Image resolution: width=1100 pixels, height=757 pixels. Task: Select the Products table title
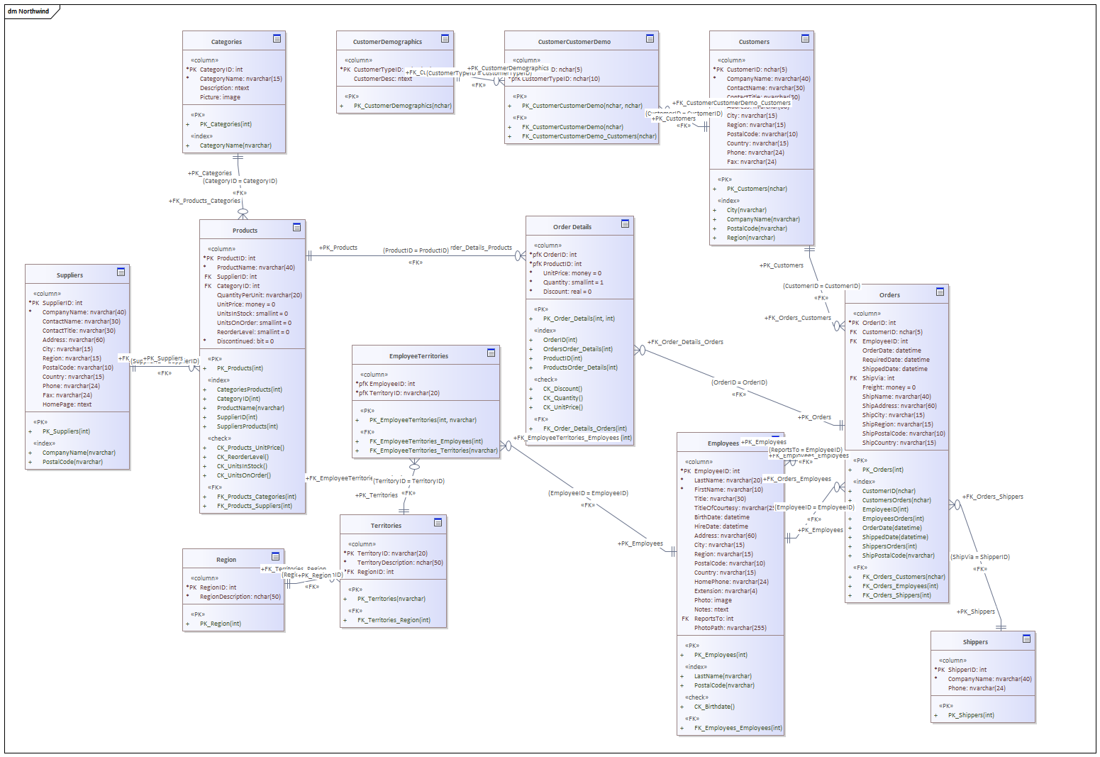click(245, 231)
